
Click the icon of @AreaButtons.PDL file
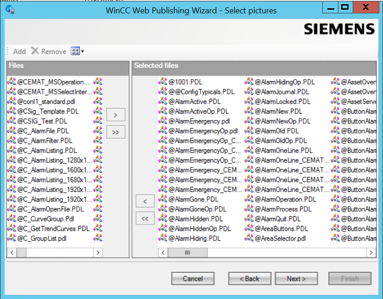pos(249,228)
